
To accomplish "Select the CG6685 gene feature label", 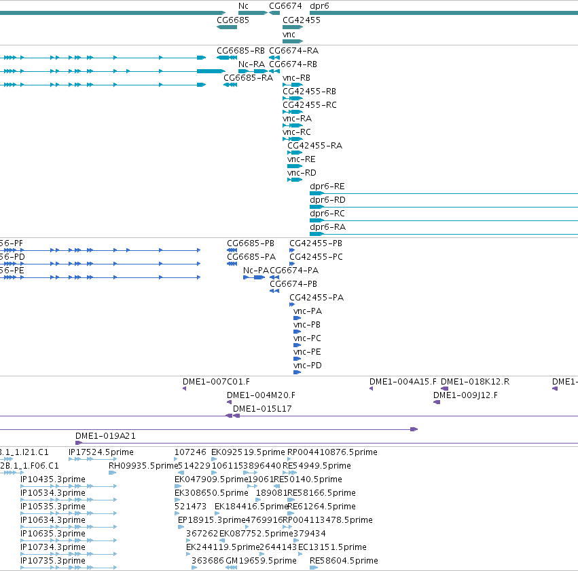I will click(x=233, y=20).
